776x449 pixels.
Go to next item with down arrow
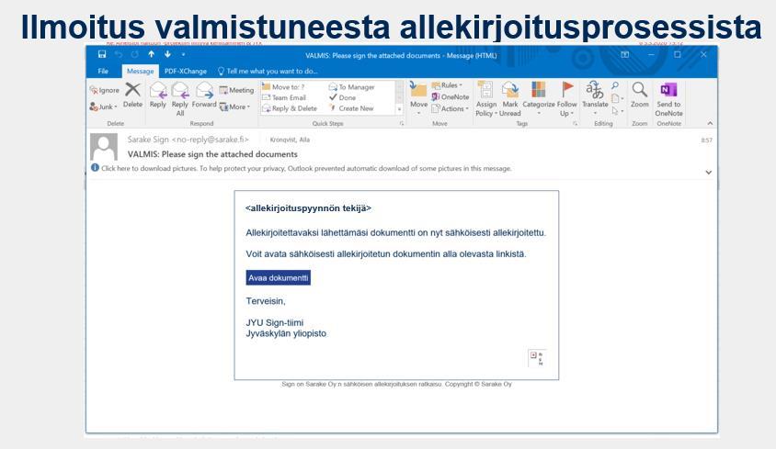click(167, 54)
